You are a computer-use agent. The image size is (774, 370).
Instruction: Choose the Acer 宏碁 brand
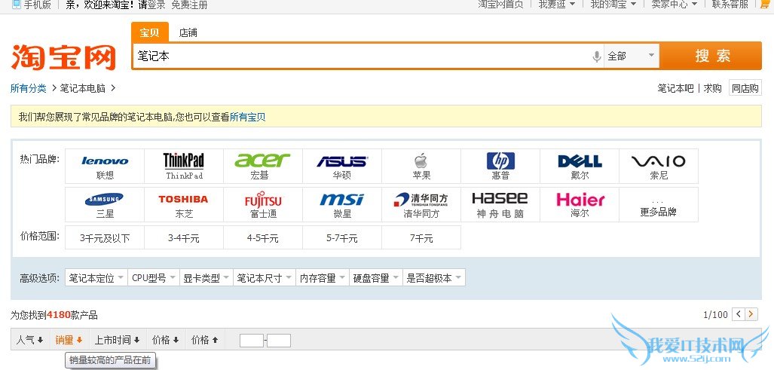coord(262,167)
